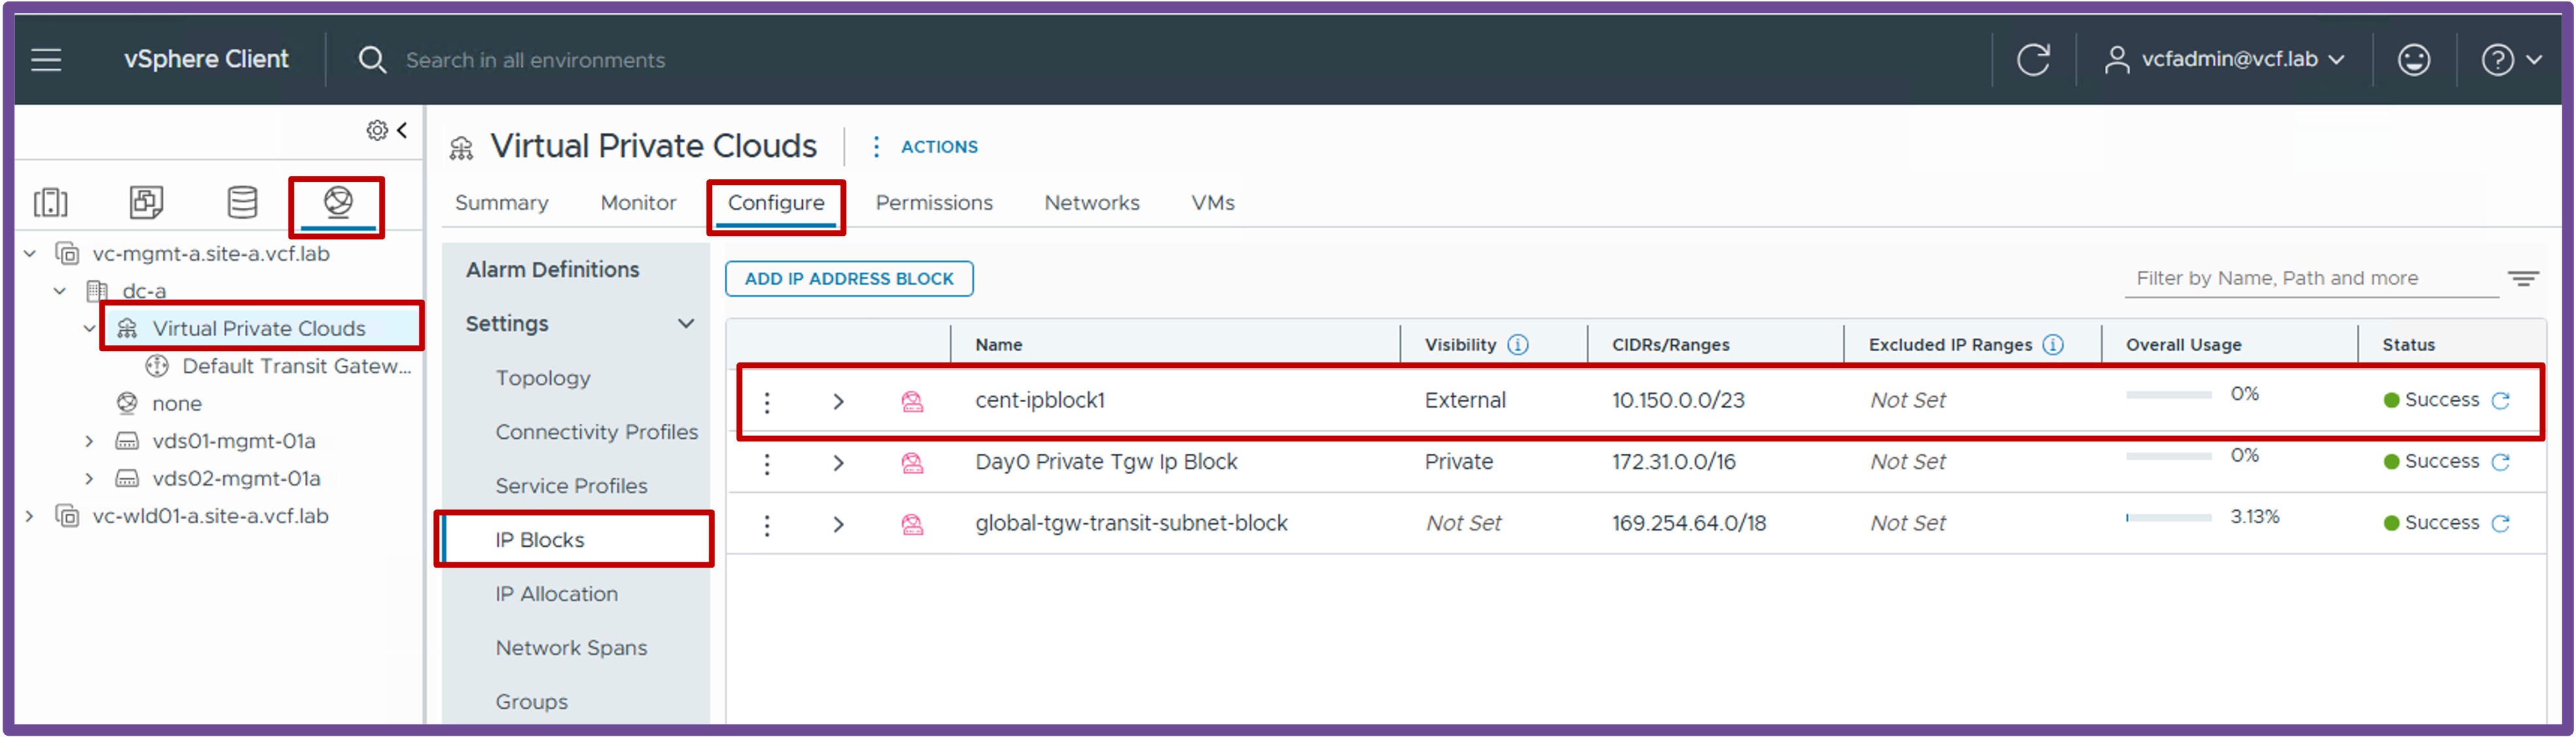Collapse Virtual Private Clouds tree node

pos(90,328)
